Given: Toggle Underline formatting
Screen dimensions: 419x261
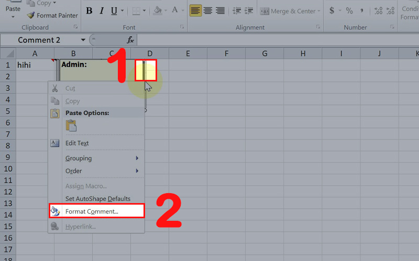Looking at the screenshot, I should pos(114,10).
